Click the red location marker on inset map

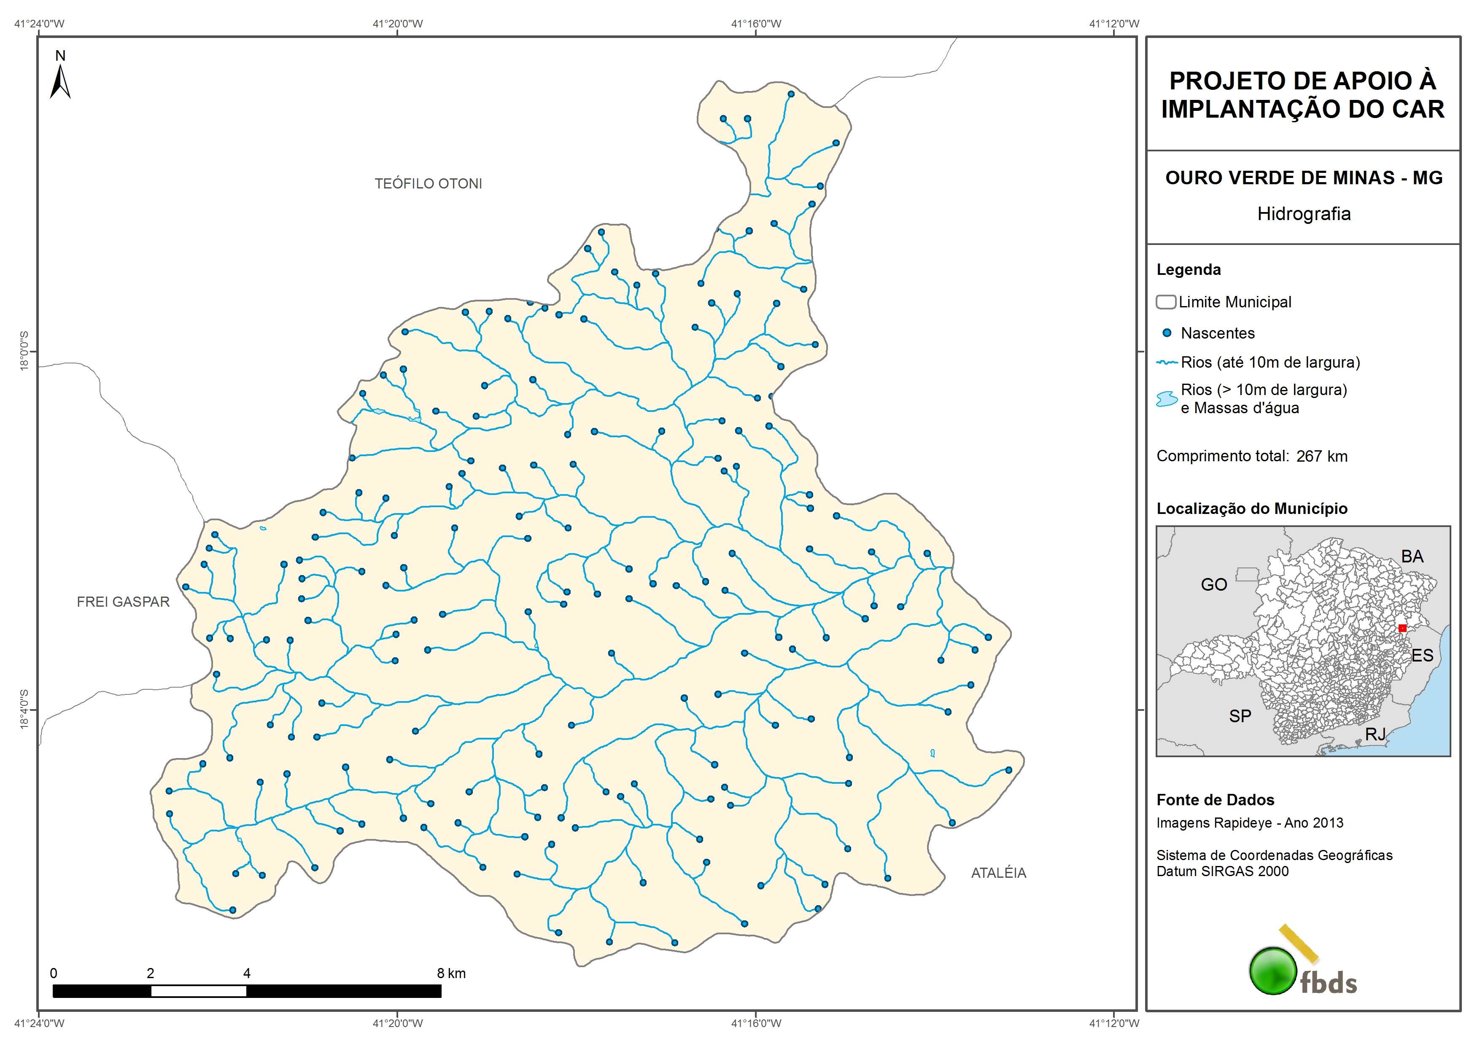point(1402,628)
